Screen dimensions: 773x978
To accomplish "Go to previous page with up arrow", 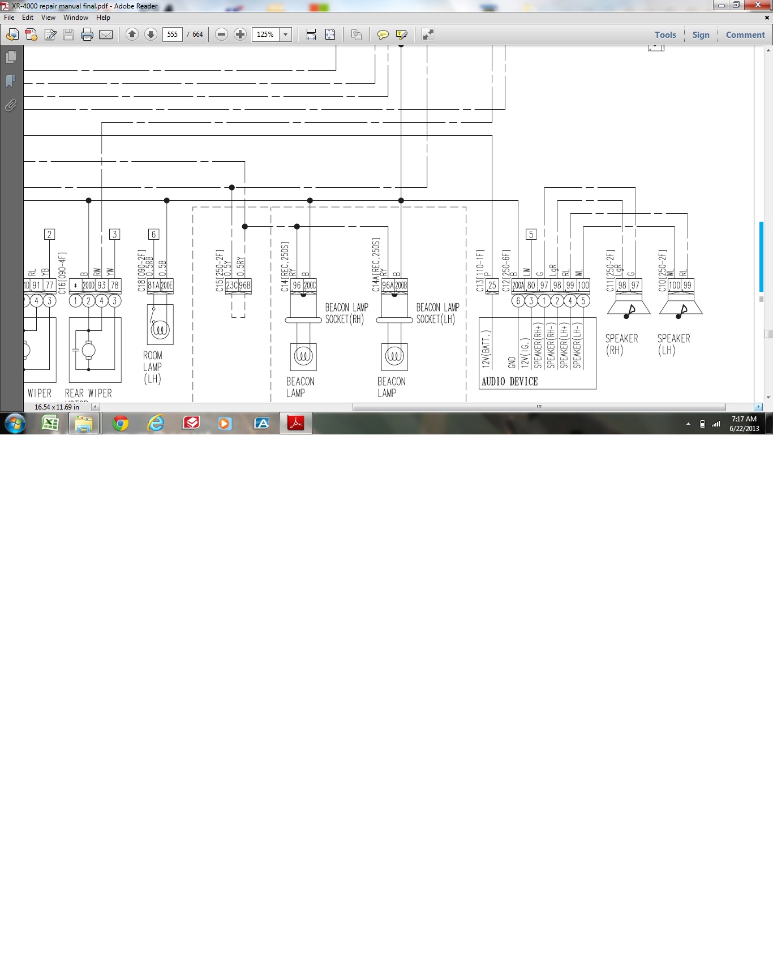I will coord(132,35).
